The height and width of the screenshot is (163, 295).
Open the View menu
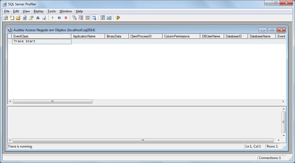pyautogui.click(x=26, y=11)
